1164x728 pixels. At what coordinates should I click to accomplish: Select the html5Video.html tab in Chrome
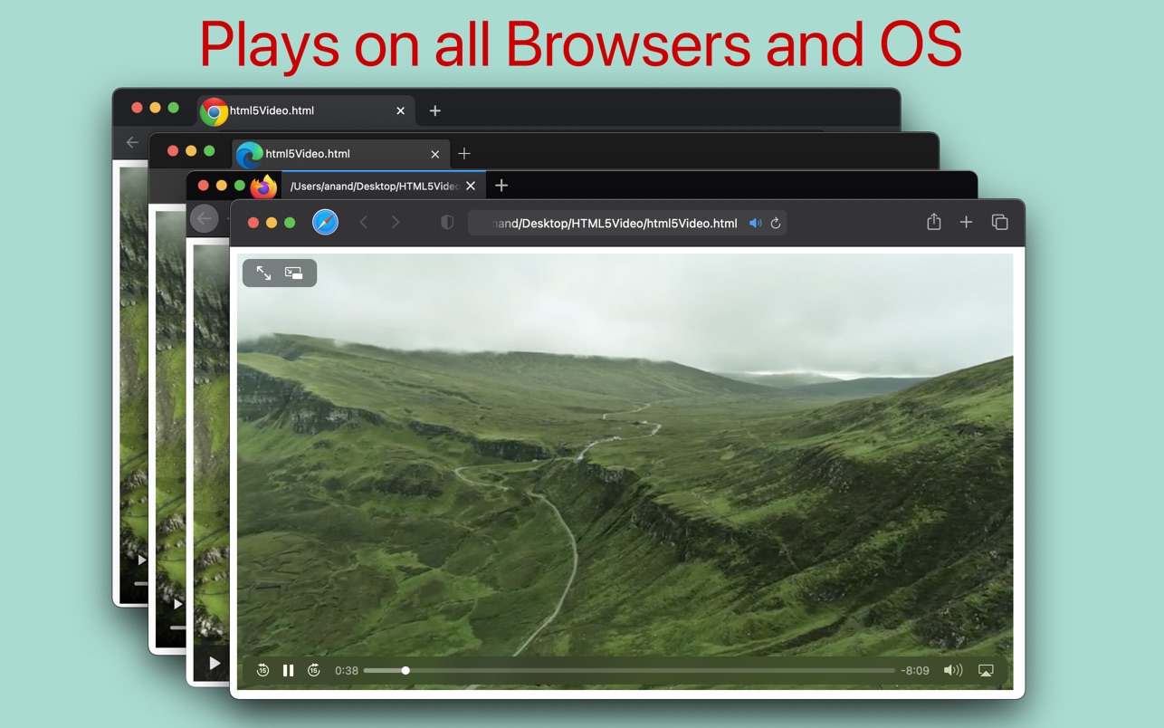[306, 110]
